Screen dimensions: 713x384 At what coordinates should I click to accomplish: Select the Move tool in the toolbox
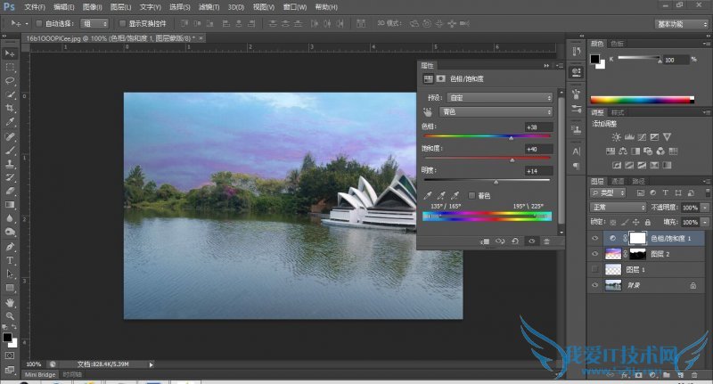point(11,53)
